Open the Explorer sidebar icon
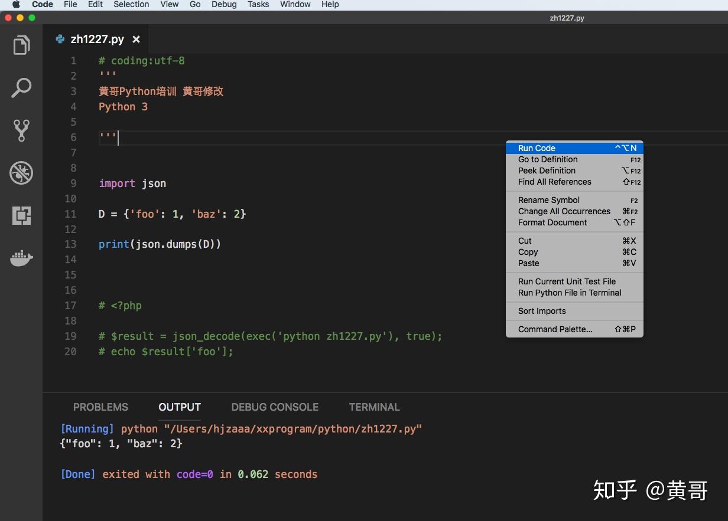This screenshot has height=521, width=728. (21, 44)
